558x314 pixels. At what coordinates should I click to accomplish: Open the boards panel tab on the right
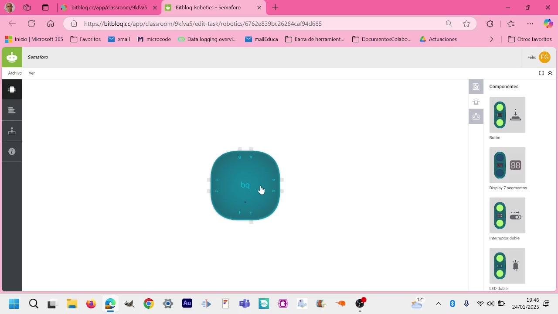(476, 86)
